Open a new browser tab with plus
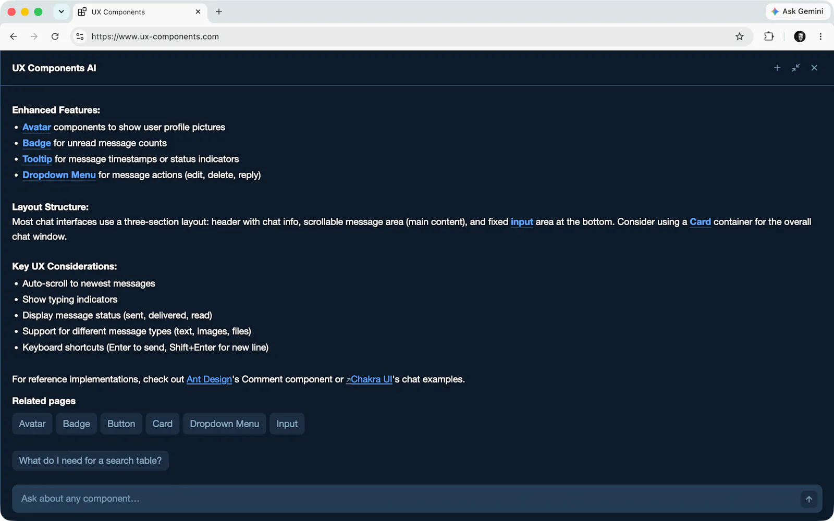The width and height of the screenshot is (834, 521). coord(219,11)
